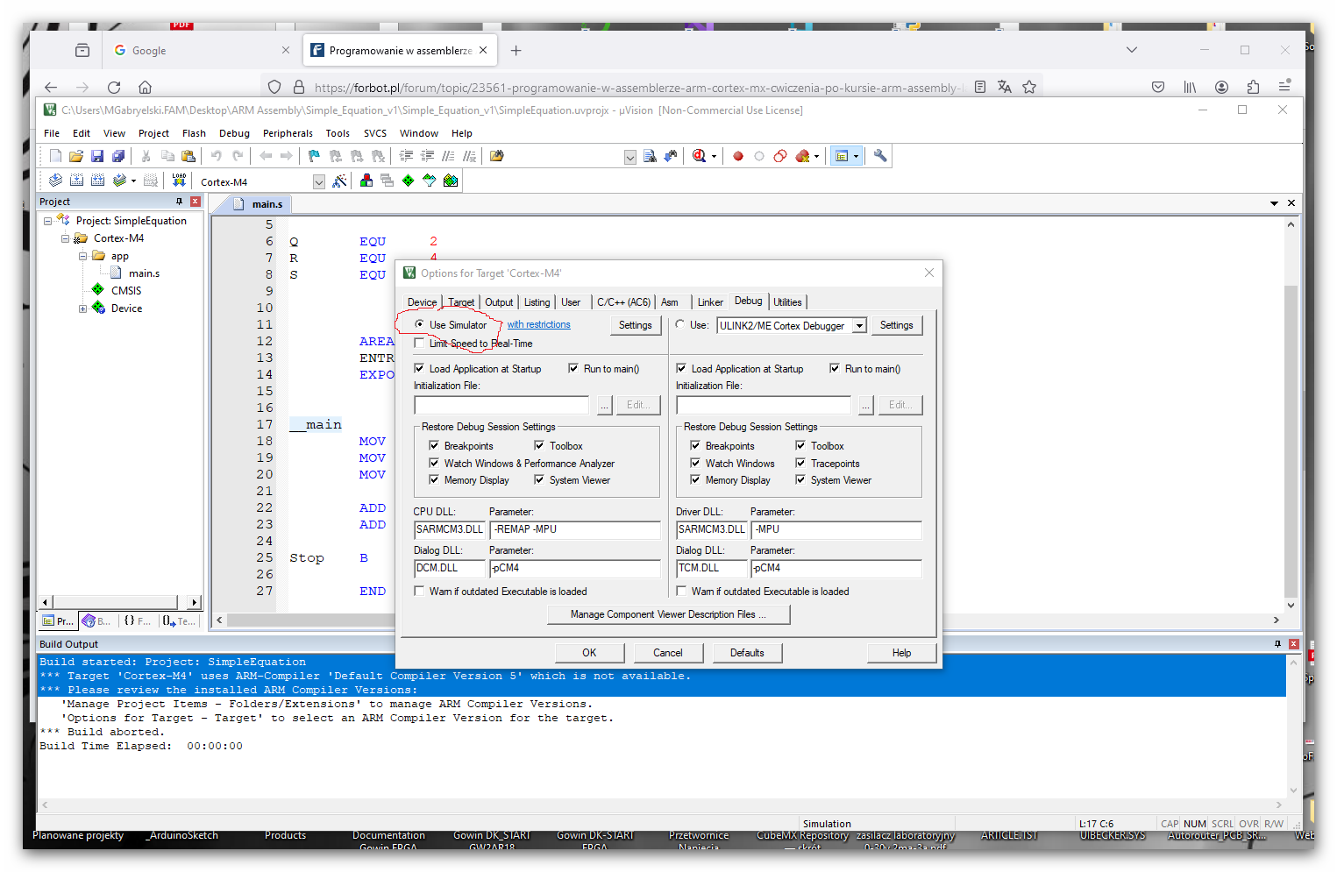Open the SVCS menu
Screen dimensions: 1337x872
click(x=375, y=133)
